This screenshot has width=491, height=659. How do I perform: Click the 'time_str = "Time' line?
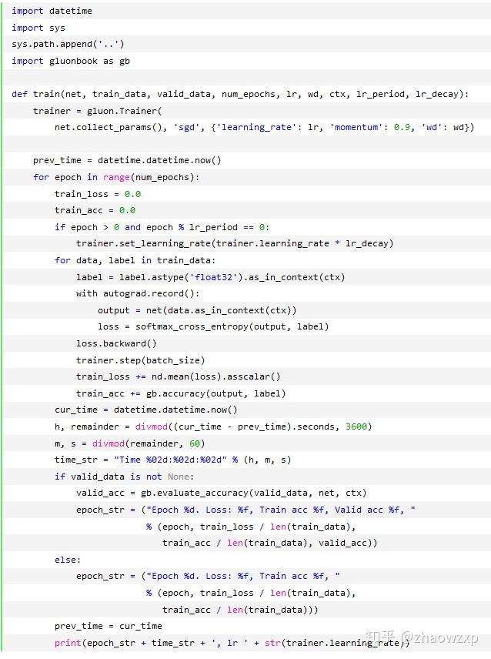[172, 460]
